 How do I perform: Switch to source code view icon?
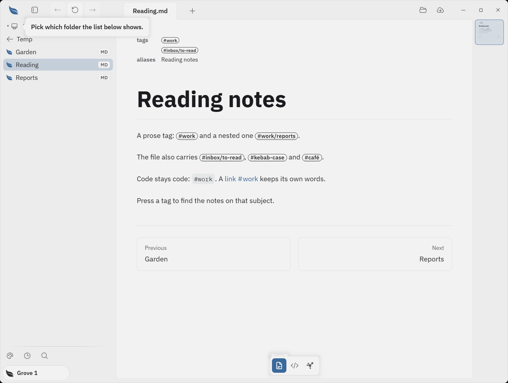pyautogui.click(x=294, y=365)
